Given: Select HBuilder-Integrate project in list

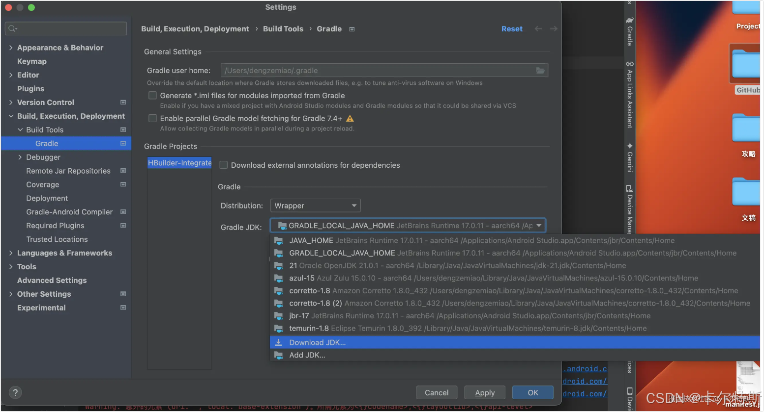Looking at the screenshot, I should point(179,163).
